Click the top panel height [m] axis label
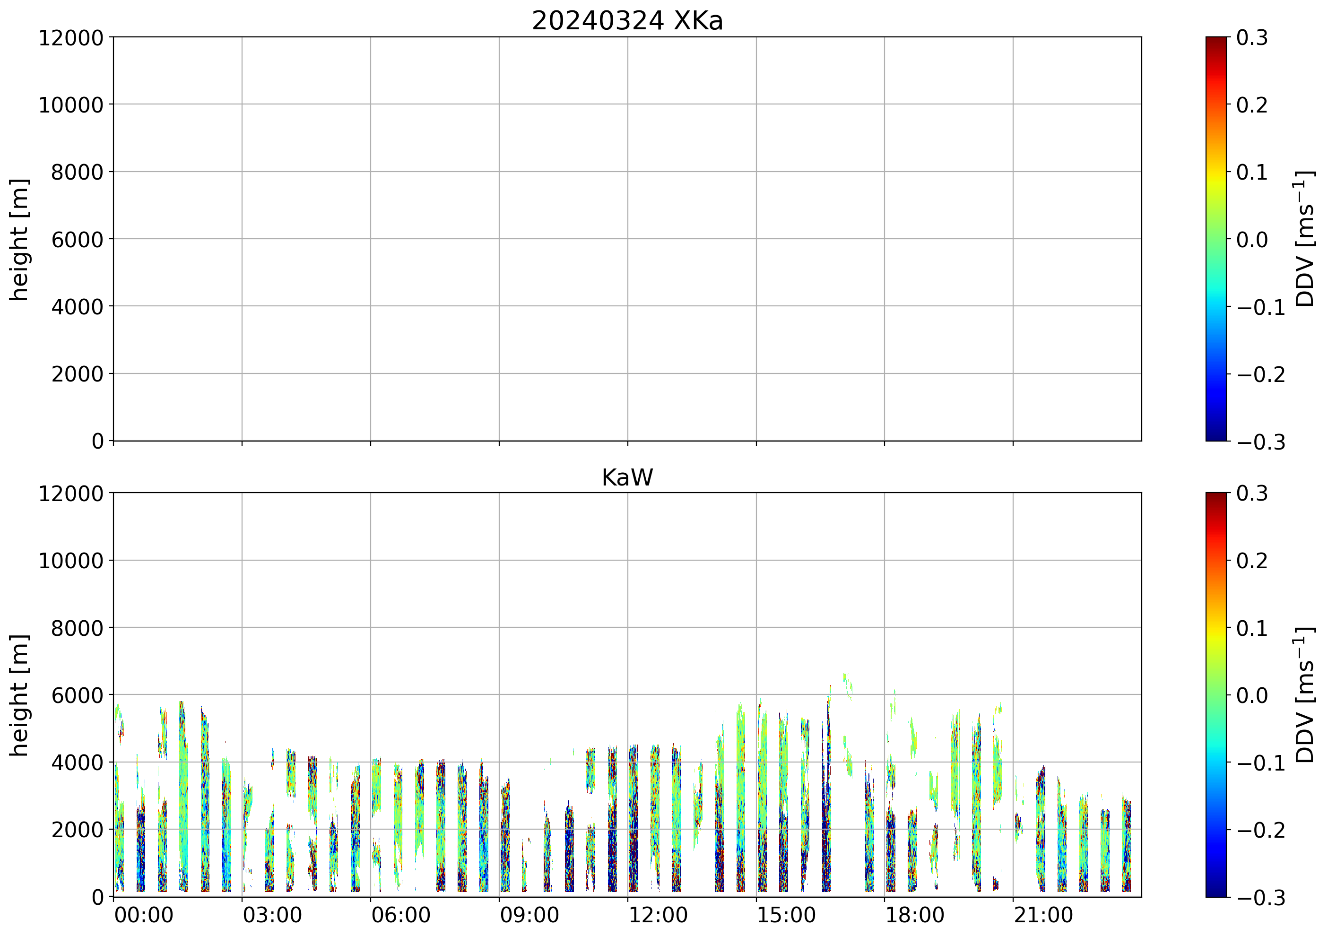Viewport: 1328px width, 936px height. pyautogui.click(x=19, y=239)
